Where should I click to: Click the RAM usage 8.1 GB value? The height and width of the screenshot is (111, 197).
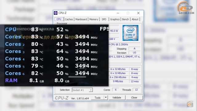(37, 80)
